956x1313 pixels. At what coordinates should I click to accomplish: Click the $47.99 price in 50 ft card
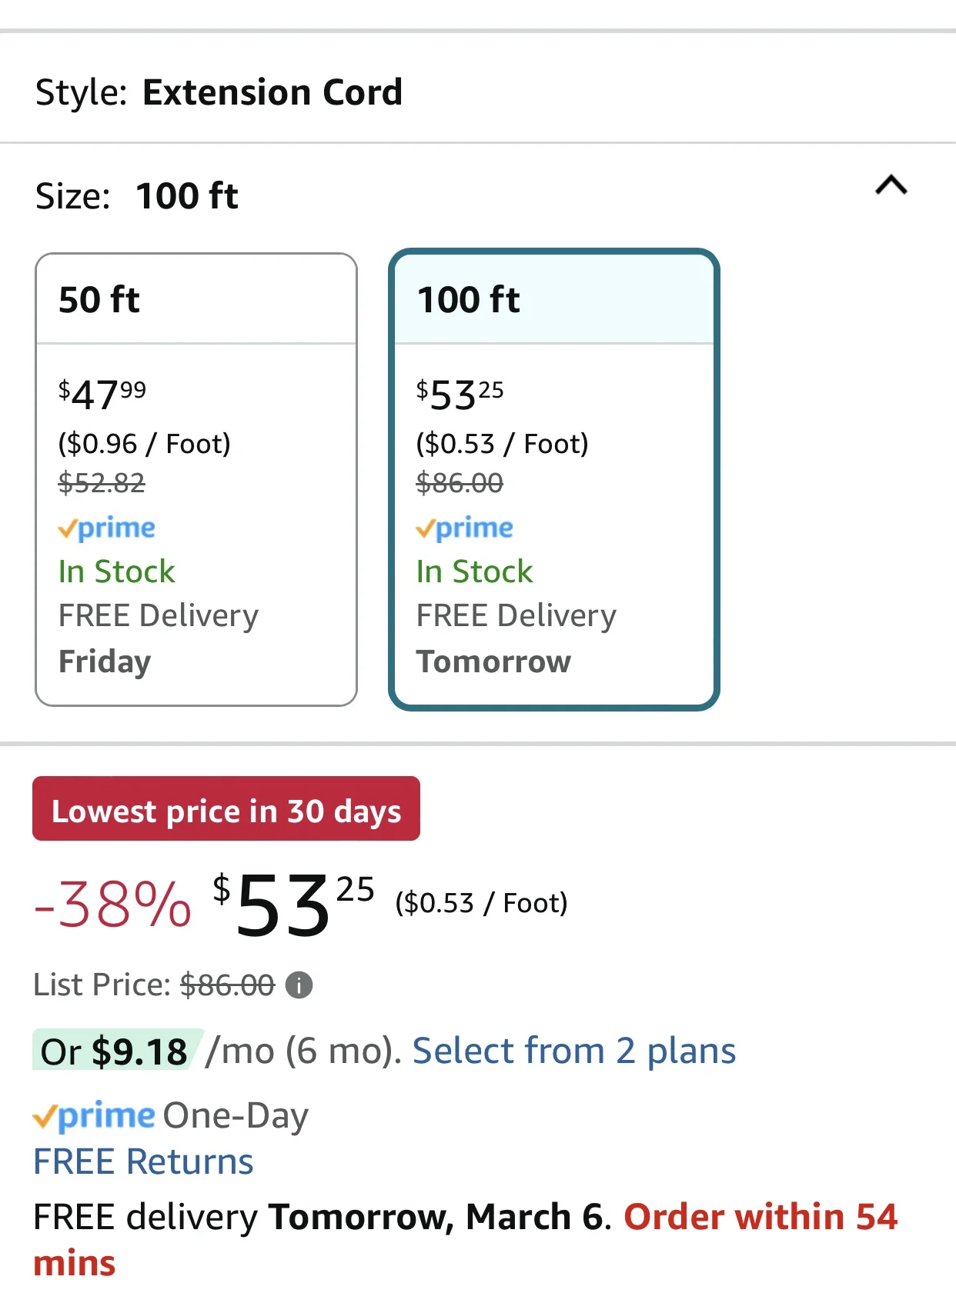(102, 395)
